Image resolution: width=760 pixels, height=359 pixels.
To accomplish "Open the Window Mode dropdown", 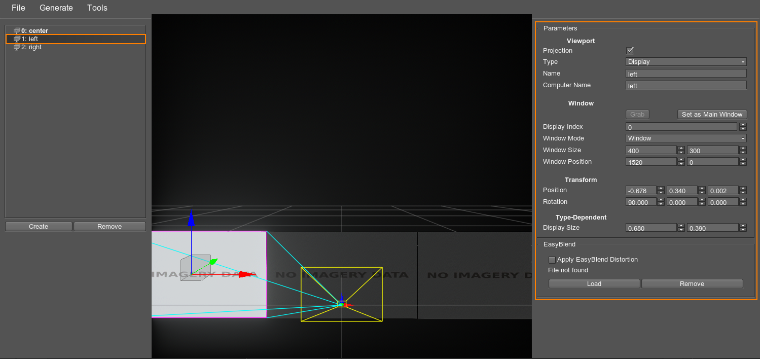I will click(686, 138).
